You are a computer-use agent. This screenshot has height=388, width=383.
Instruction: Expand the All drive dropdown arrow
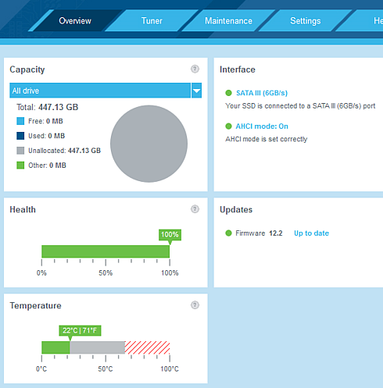click(x=196, y=91)
